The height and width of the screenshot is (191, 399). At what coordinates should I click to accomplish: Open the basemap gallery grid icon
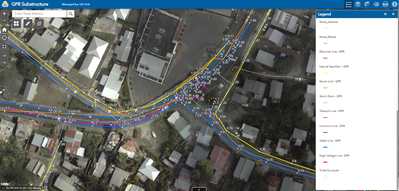[x=16, y=24]
